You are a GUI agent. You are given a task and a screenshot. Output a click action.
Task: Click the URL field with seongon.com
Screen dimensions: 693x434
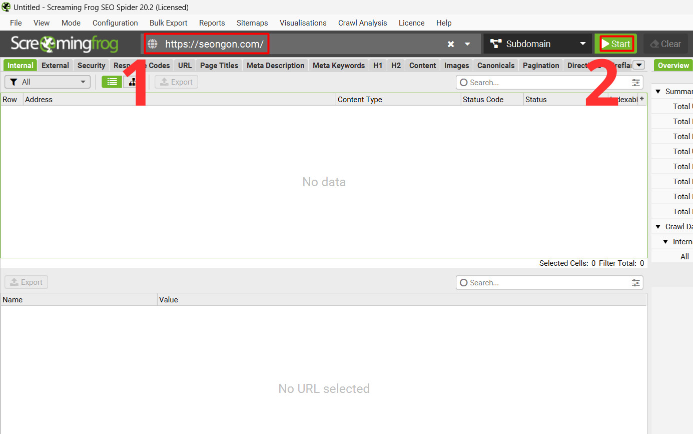pyautogui.click(x=214, y=44)
